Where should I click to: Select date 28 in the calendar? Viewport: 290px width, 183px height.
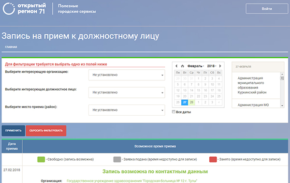[x=191, y=102]
